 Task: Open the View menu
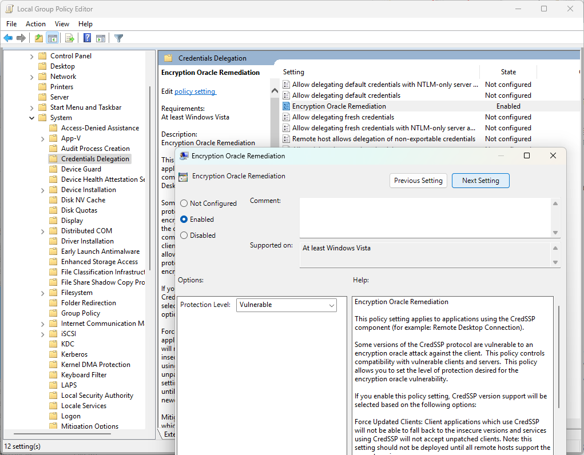62,24
